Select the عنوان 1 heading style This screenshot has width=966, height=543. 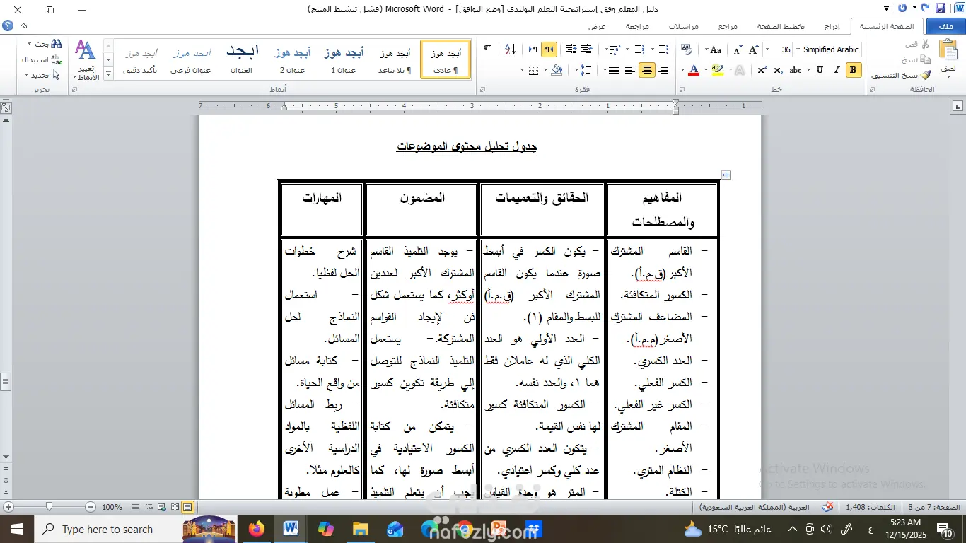344,59
